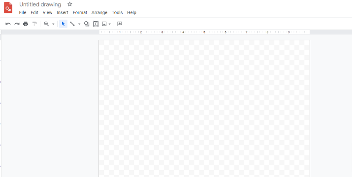Expand the Insert image dropdown arrow
352x177 pixels.
[110, 24]
